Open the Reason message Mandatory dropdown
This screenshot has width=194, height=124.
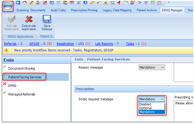click(x=152, y=67)
